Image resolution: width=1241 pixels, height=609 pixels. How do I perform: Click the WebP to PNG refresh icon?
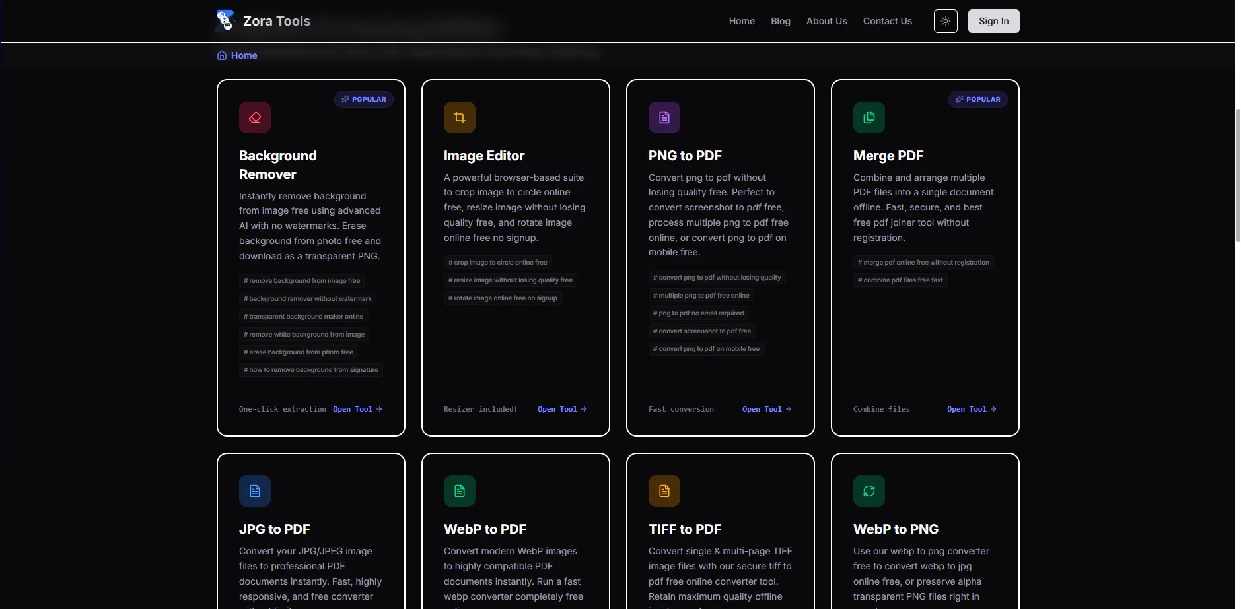pos(869,491)
